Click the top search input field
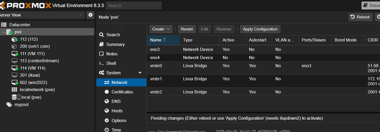 tap(134, 6)
